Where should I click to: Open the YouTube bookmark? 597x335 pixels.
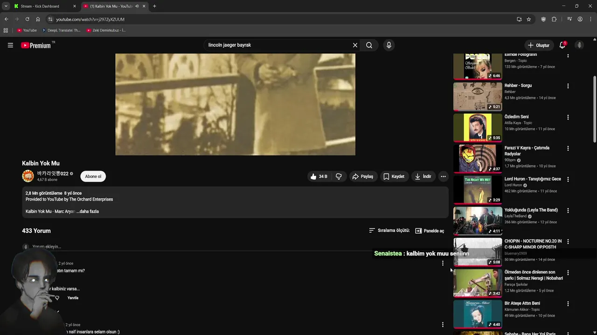[x=27, y=30]
